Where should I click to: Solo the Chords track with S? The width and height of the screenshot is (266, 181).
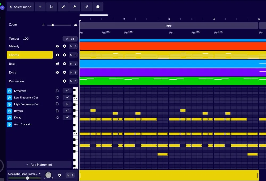click(76, 55)
